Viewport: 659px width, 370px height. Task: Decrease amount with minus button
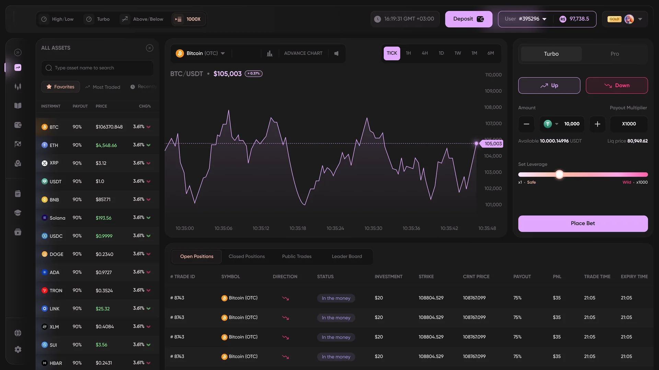pyautogui.click(x=526, y=124)
